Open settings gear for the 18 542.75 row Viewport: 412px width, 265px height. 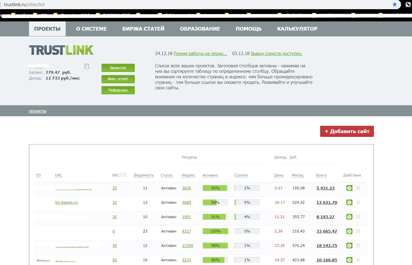pos(349,245)
